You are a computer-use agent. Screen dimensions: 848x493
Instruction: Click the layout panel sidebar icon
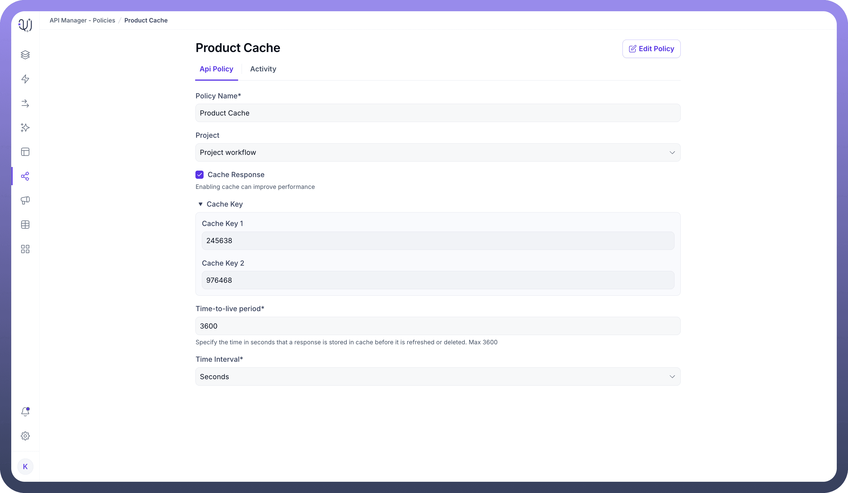pos(25,152)
